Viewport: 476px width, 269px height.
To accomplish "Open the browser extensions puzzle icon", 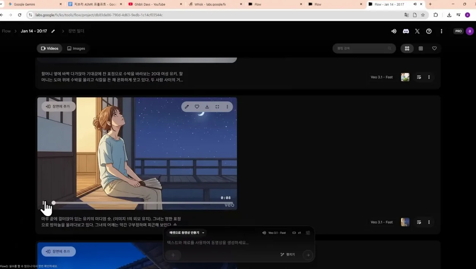I will [x=436, y=15].
